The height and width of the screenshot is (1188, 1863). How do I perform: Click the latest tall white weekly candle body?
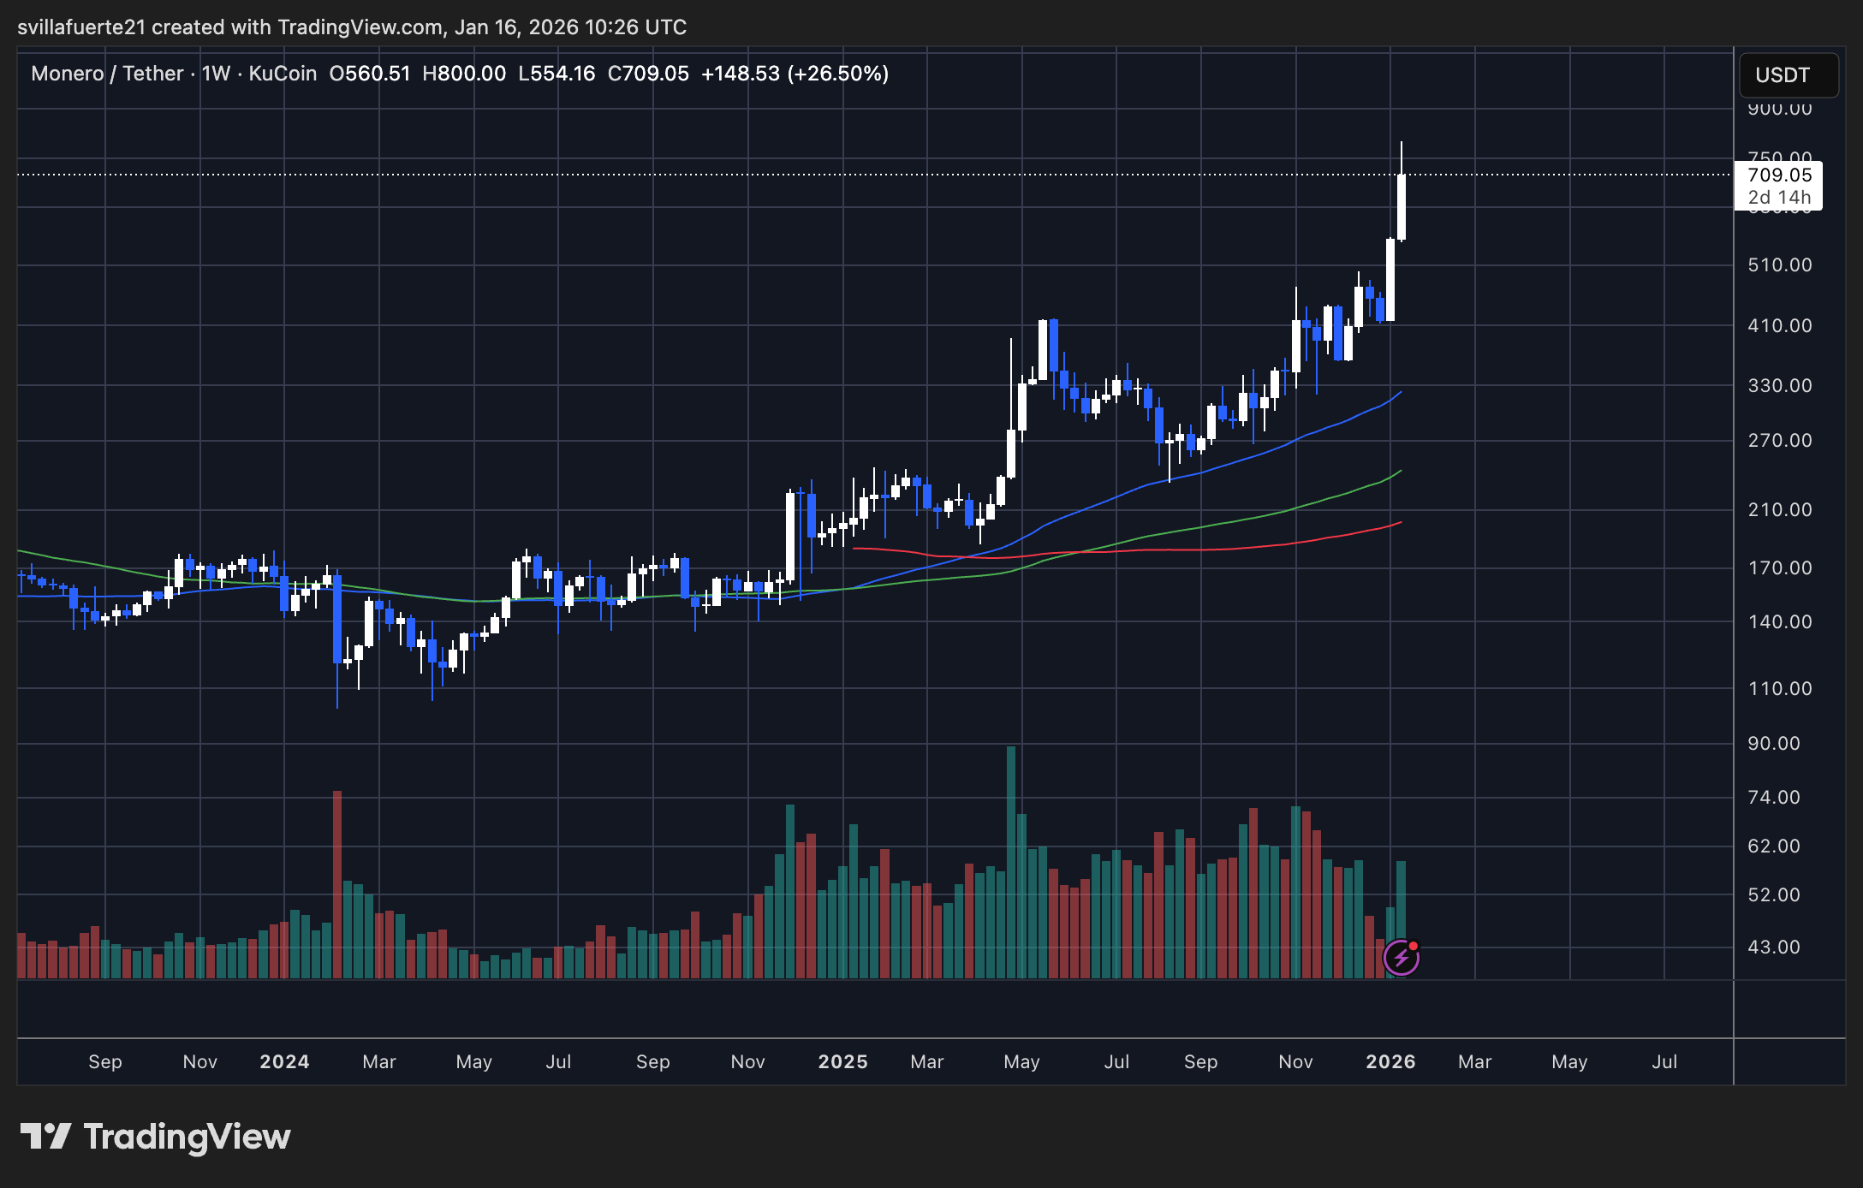[1401, 207]
